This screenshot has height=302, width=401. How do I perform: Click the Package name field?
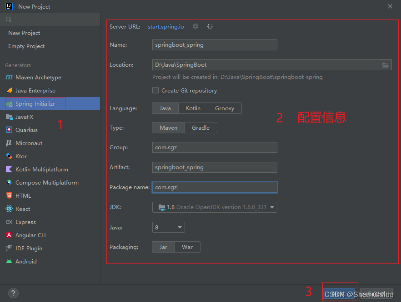click(x=215, y=187)
